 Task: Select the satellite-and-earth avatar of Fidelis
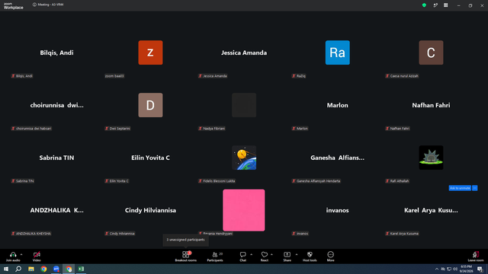click(x=244, y=158)
